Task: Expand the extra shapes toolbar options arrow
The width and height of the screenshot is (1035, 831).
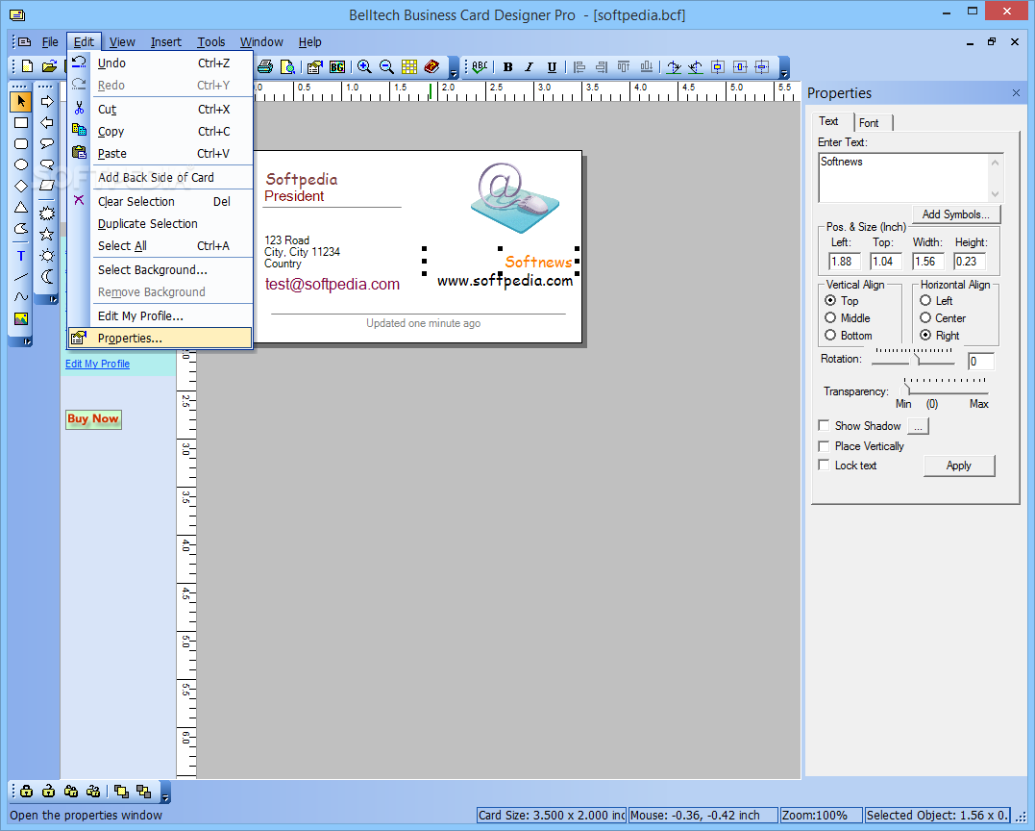Action: coord(53,300)
